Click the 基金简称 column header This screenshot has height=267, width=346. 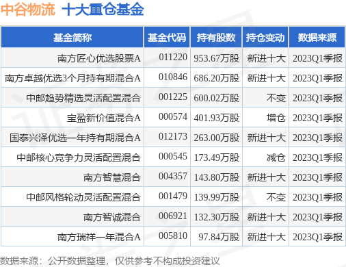[x=72, y=38]
